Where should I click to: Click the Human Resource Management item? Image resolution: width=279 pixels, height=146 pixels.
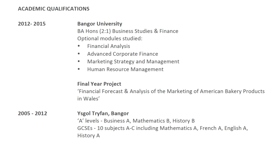click(x=125, y=69)
